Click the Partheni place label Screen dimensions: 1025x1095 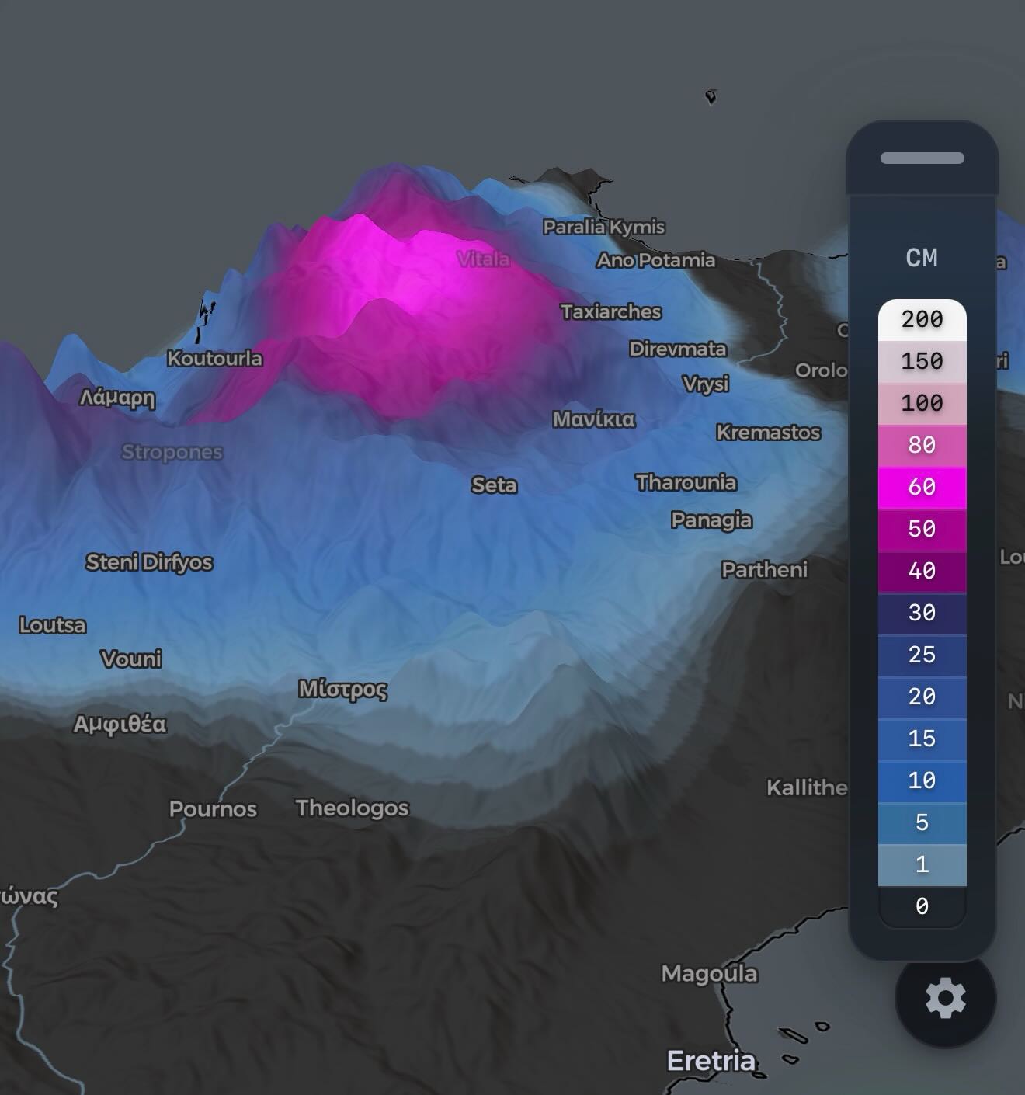[764, 570]
